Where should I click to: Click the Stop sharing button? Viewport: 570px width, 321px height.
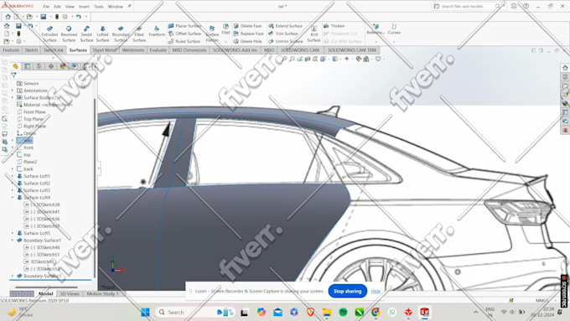tap(347, 291)
